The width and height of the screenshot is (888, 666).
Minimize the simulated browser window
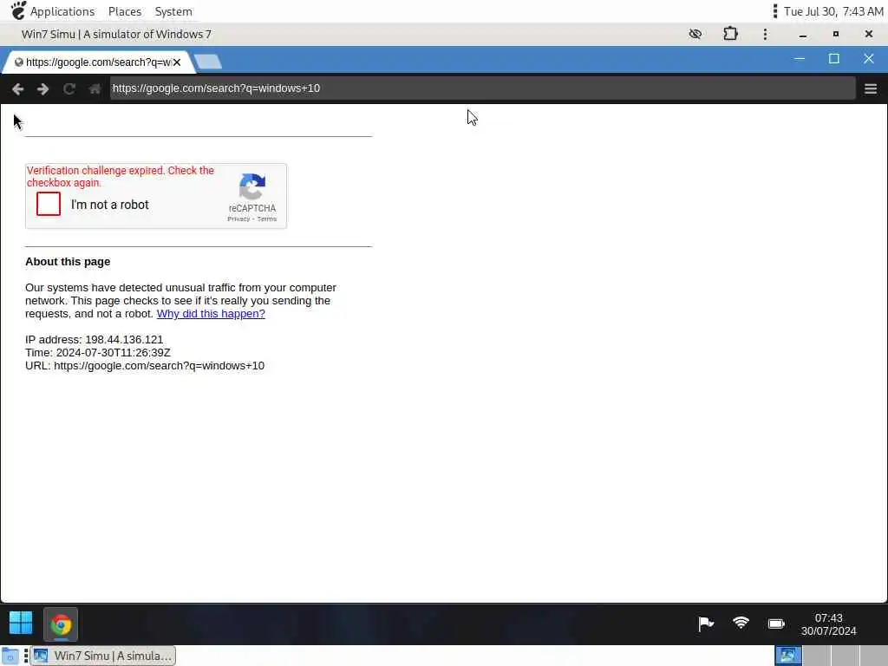[799, 59]
